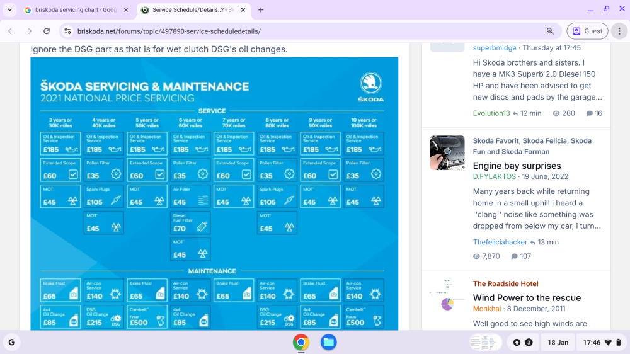The image size is (630, 354).
Task: Click the 3 years £185 oil service icon
Action: [72, 150]
